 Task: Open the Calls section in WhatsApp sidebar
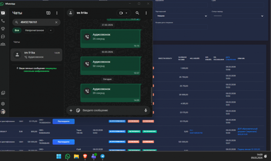tap(3, 21)
